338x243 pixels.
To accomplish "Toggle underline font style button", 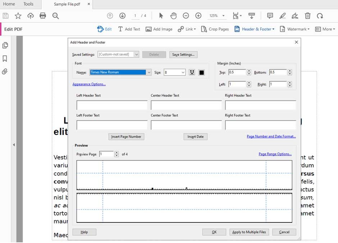I will 192,72.
